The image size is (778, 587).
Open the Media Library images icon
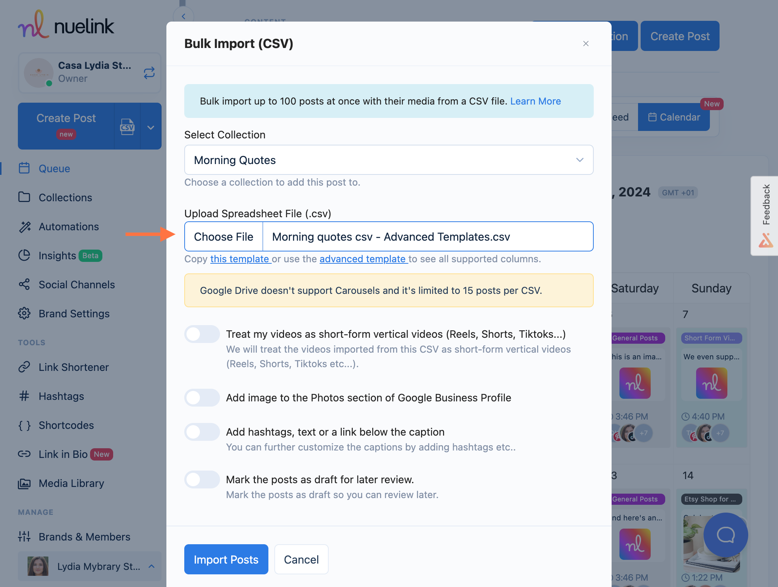point(24,483)
